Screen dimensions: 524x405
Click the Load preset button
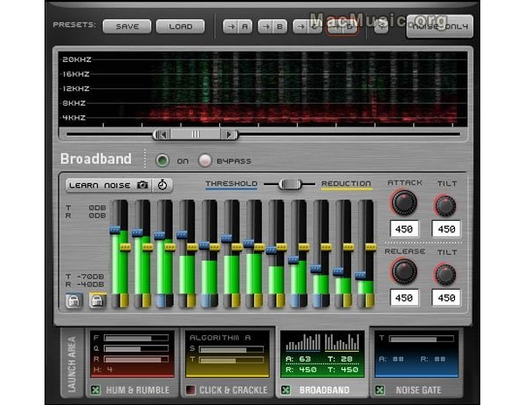tap(181, 26)
